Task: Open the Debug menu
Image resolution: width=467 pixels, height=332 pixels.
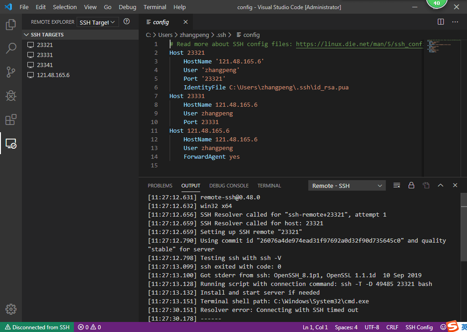Action: coord(127,7)
